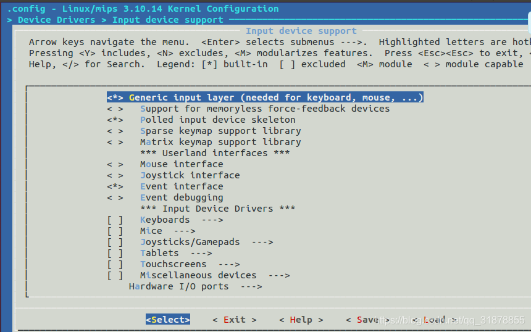Toggle memoryless force-feedback devices support
Viewport: 531px width, 332px height.
pos(248,109)
